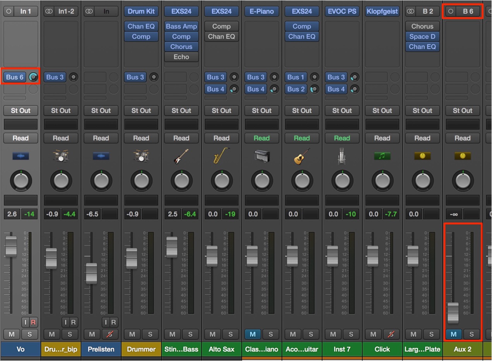
Task: Click the Prelisten volume fader
Action: [x=92, y=273]
